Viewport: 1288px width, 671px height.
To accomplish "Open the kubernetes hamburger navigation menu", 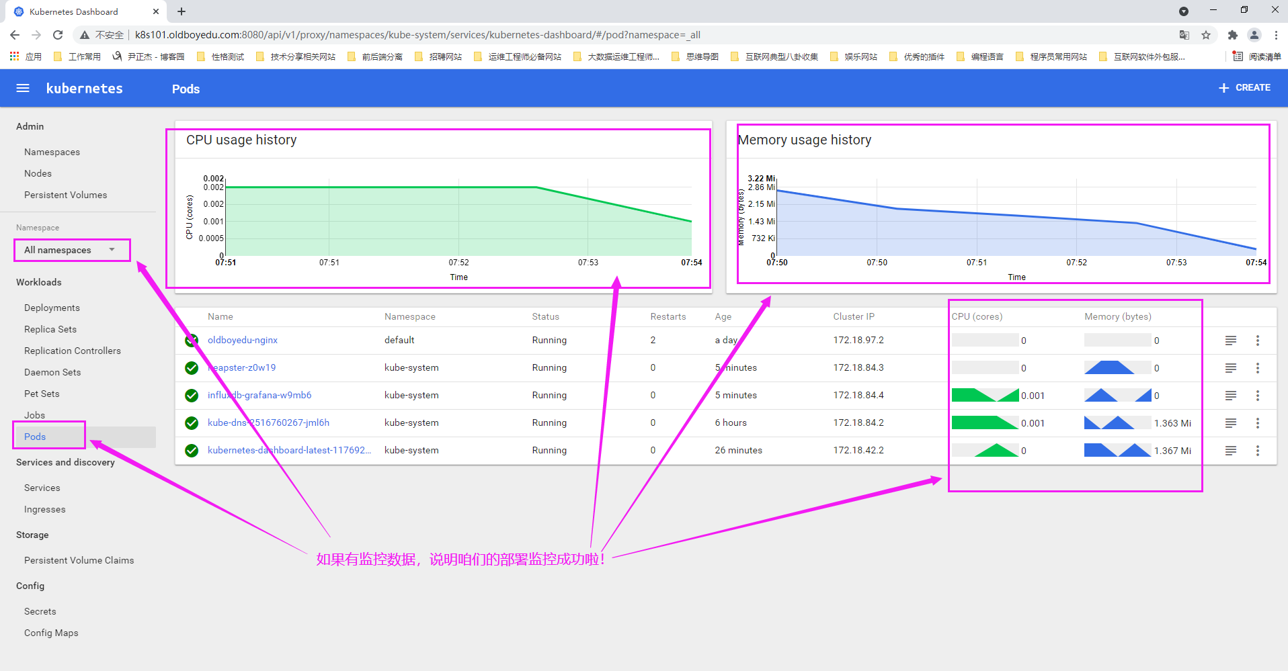I will (23, 88).
